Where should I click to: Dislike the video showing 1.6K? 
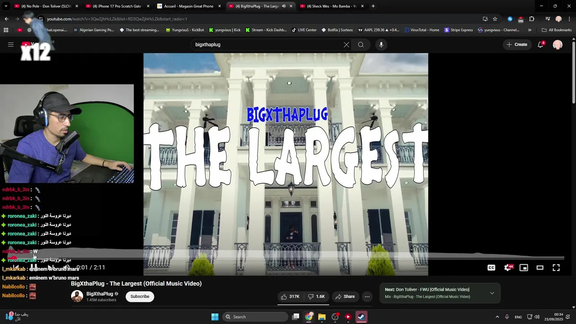click(x=316, y=297)
